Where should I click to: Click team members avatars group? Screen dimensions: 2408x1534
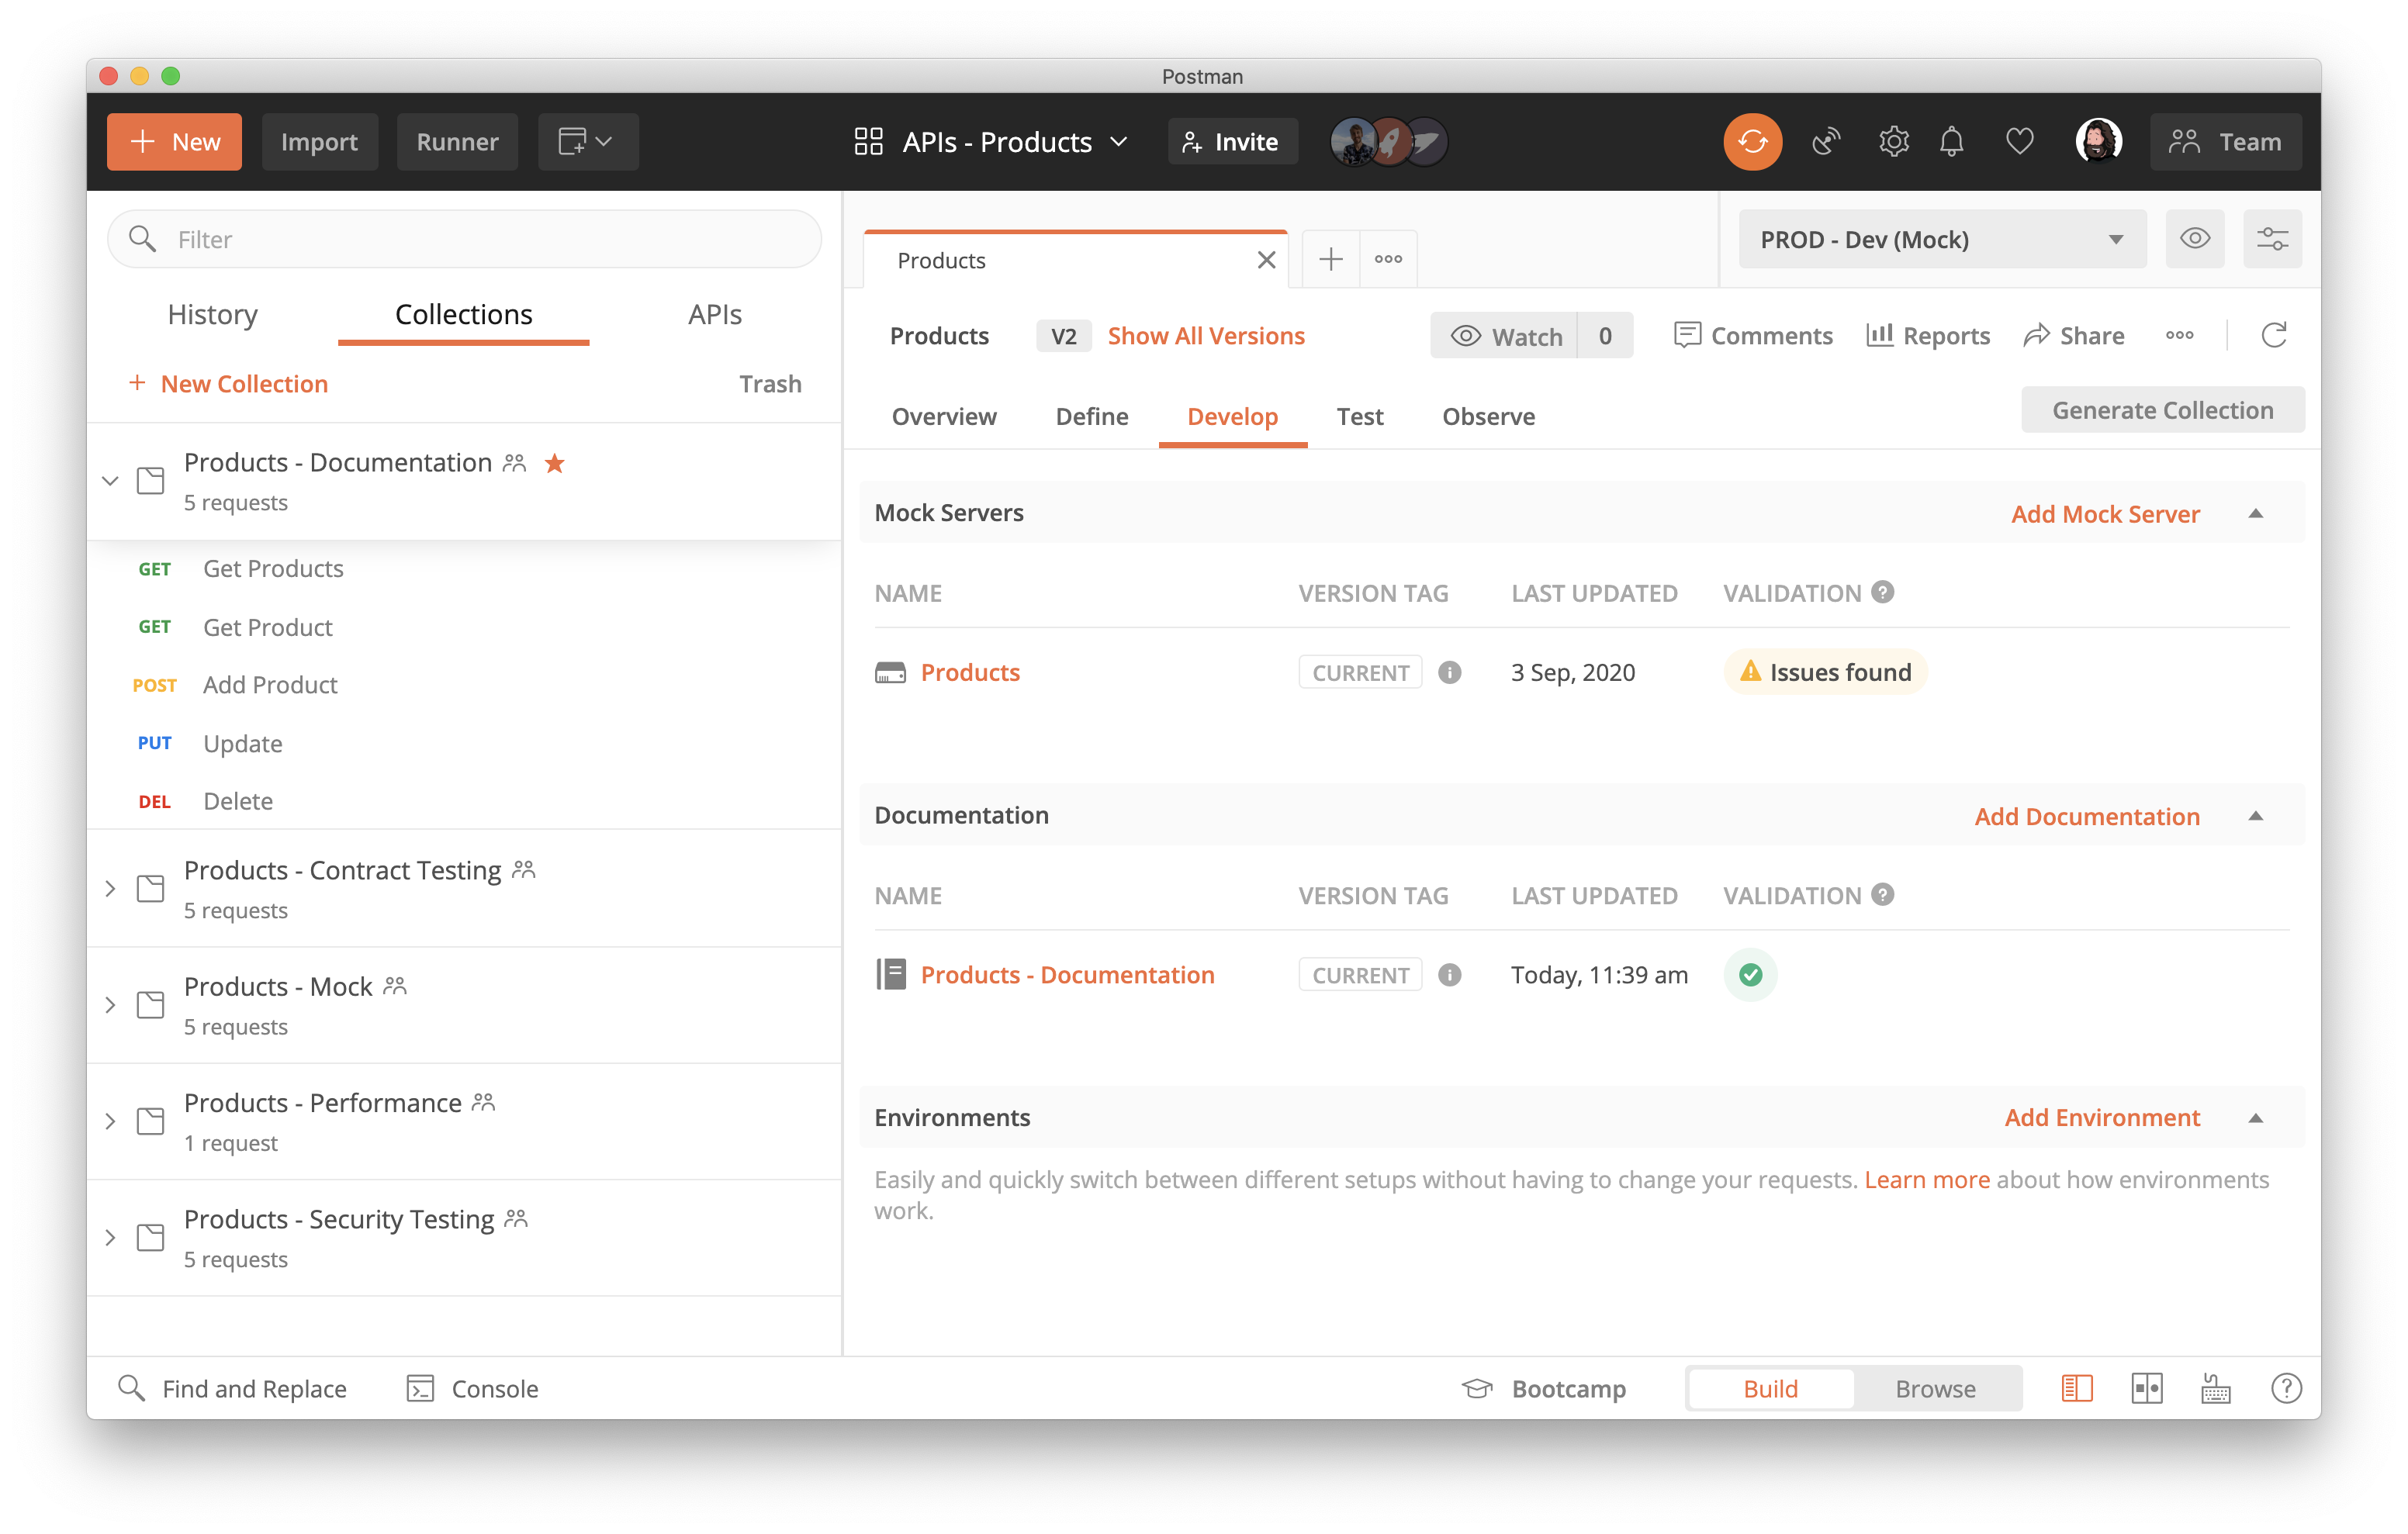(1389, 141)
